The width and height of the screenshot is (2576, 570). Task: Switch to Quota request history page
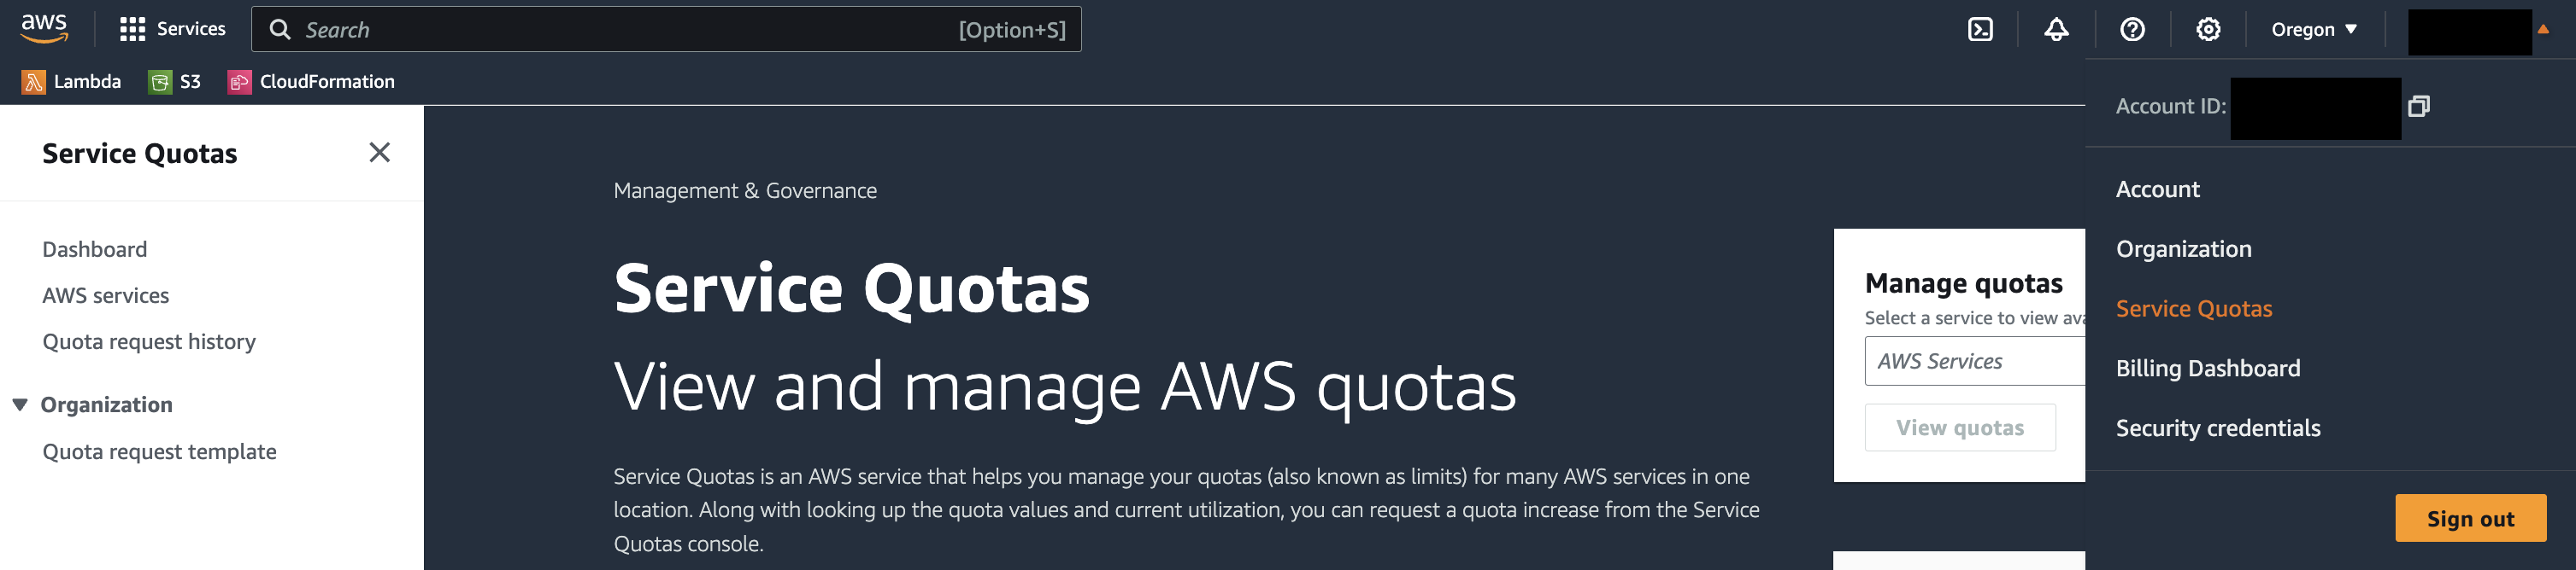coord(149,340)
